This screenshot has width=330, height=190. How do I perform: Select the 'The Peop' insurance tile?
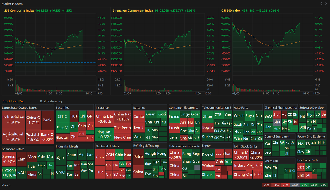[x=122, y=128]
